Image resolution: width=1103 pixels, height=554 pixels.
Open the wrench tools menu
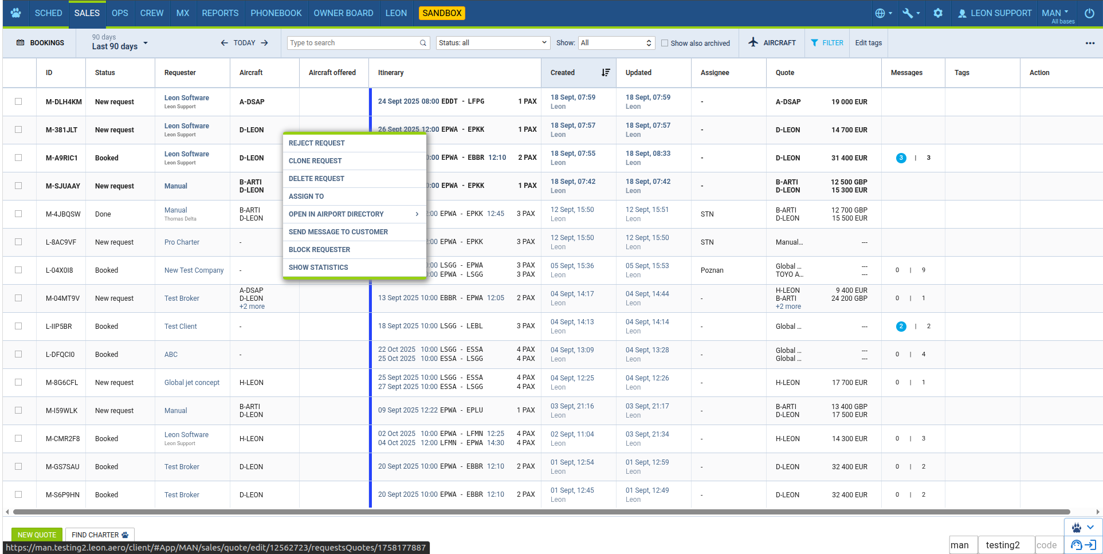tap(910, 13)
